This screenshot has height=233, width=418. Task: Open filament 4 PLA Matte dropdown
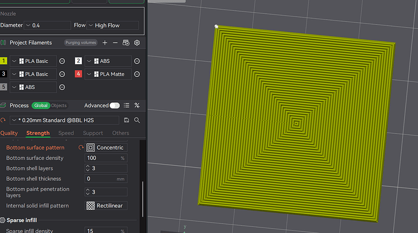coord(108,74)
